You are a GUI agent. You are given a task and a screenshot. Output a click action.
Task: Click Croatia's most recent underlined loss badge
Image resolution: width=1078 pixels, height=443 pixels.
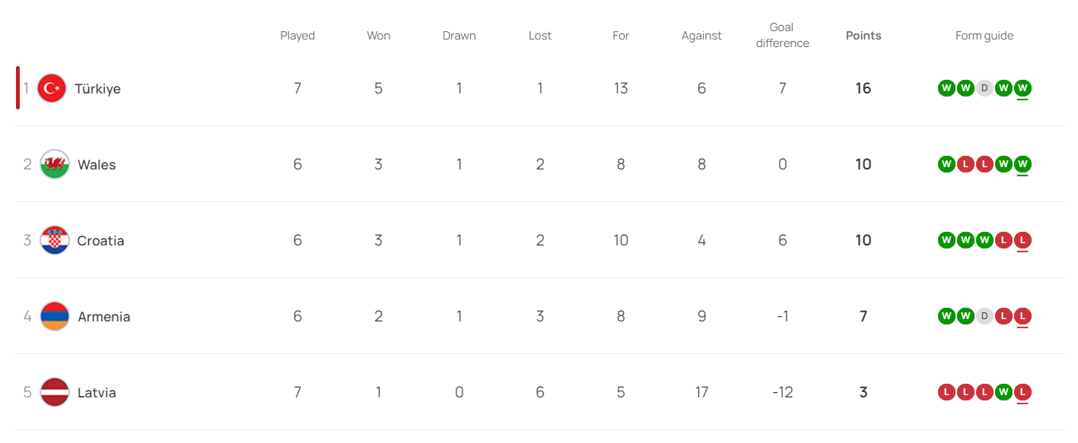coord(1022,240)
